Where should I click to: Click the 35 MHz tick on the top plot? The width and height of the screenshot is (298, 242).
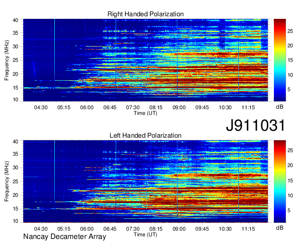pyautogui.click(x=15, y=33)
